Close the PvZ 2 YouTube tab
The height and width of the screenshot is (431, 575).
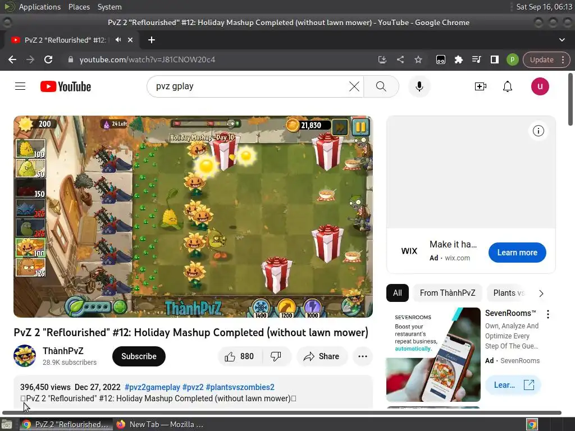click(x=130, y=40)
